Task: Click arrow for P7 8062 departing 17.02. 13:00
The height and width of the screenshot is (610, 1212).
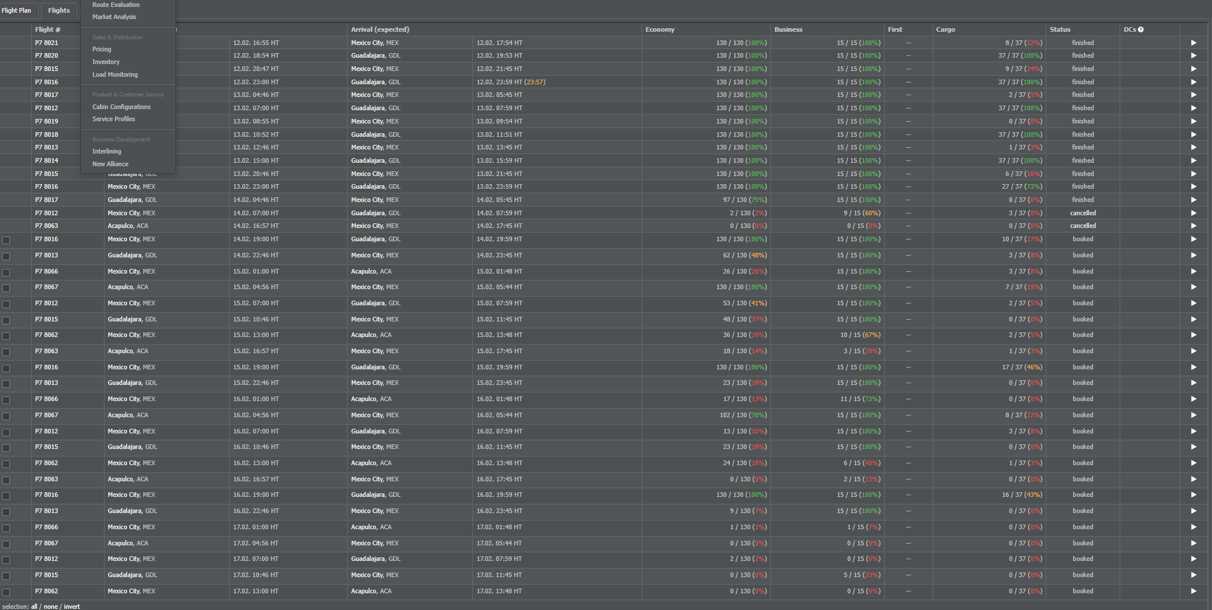Action: pyautogui.click(x=1194, y=591)
